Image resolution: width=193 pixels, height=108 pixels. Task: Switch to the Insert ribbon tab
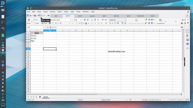coord(80,16)
